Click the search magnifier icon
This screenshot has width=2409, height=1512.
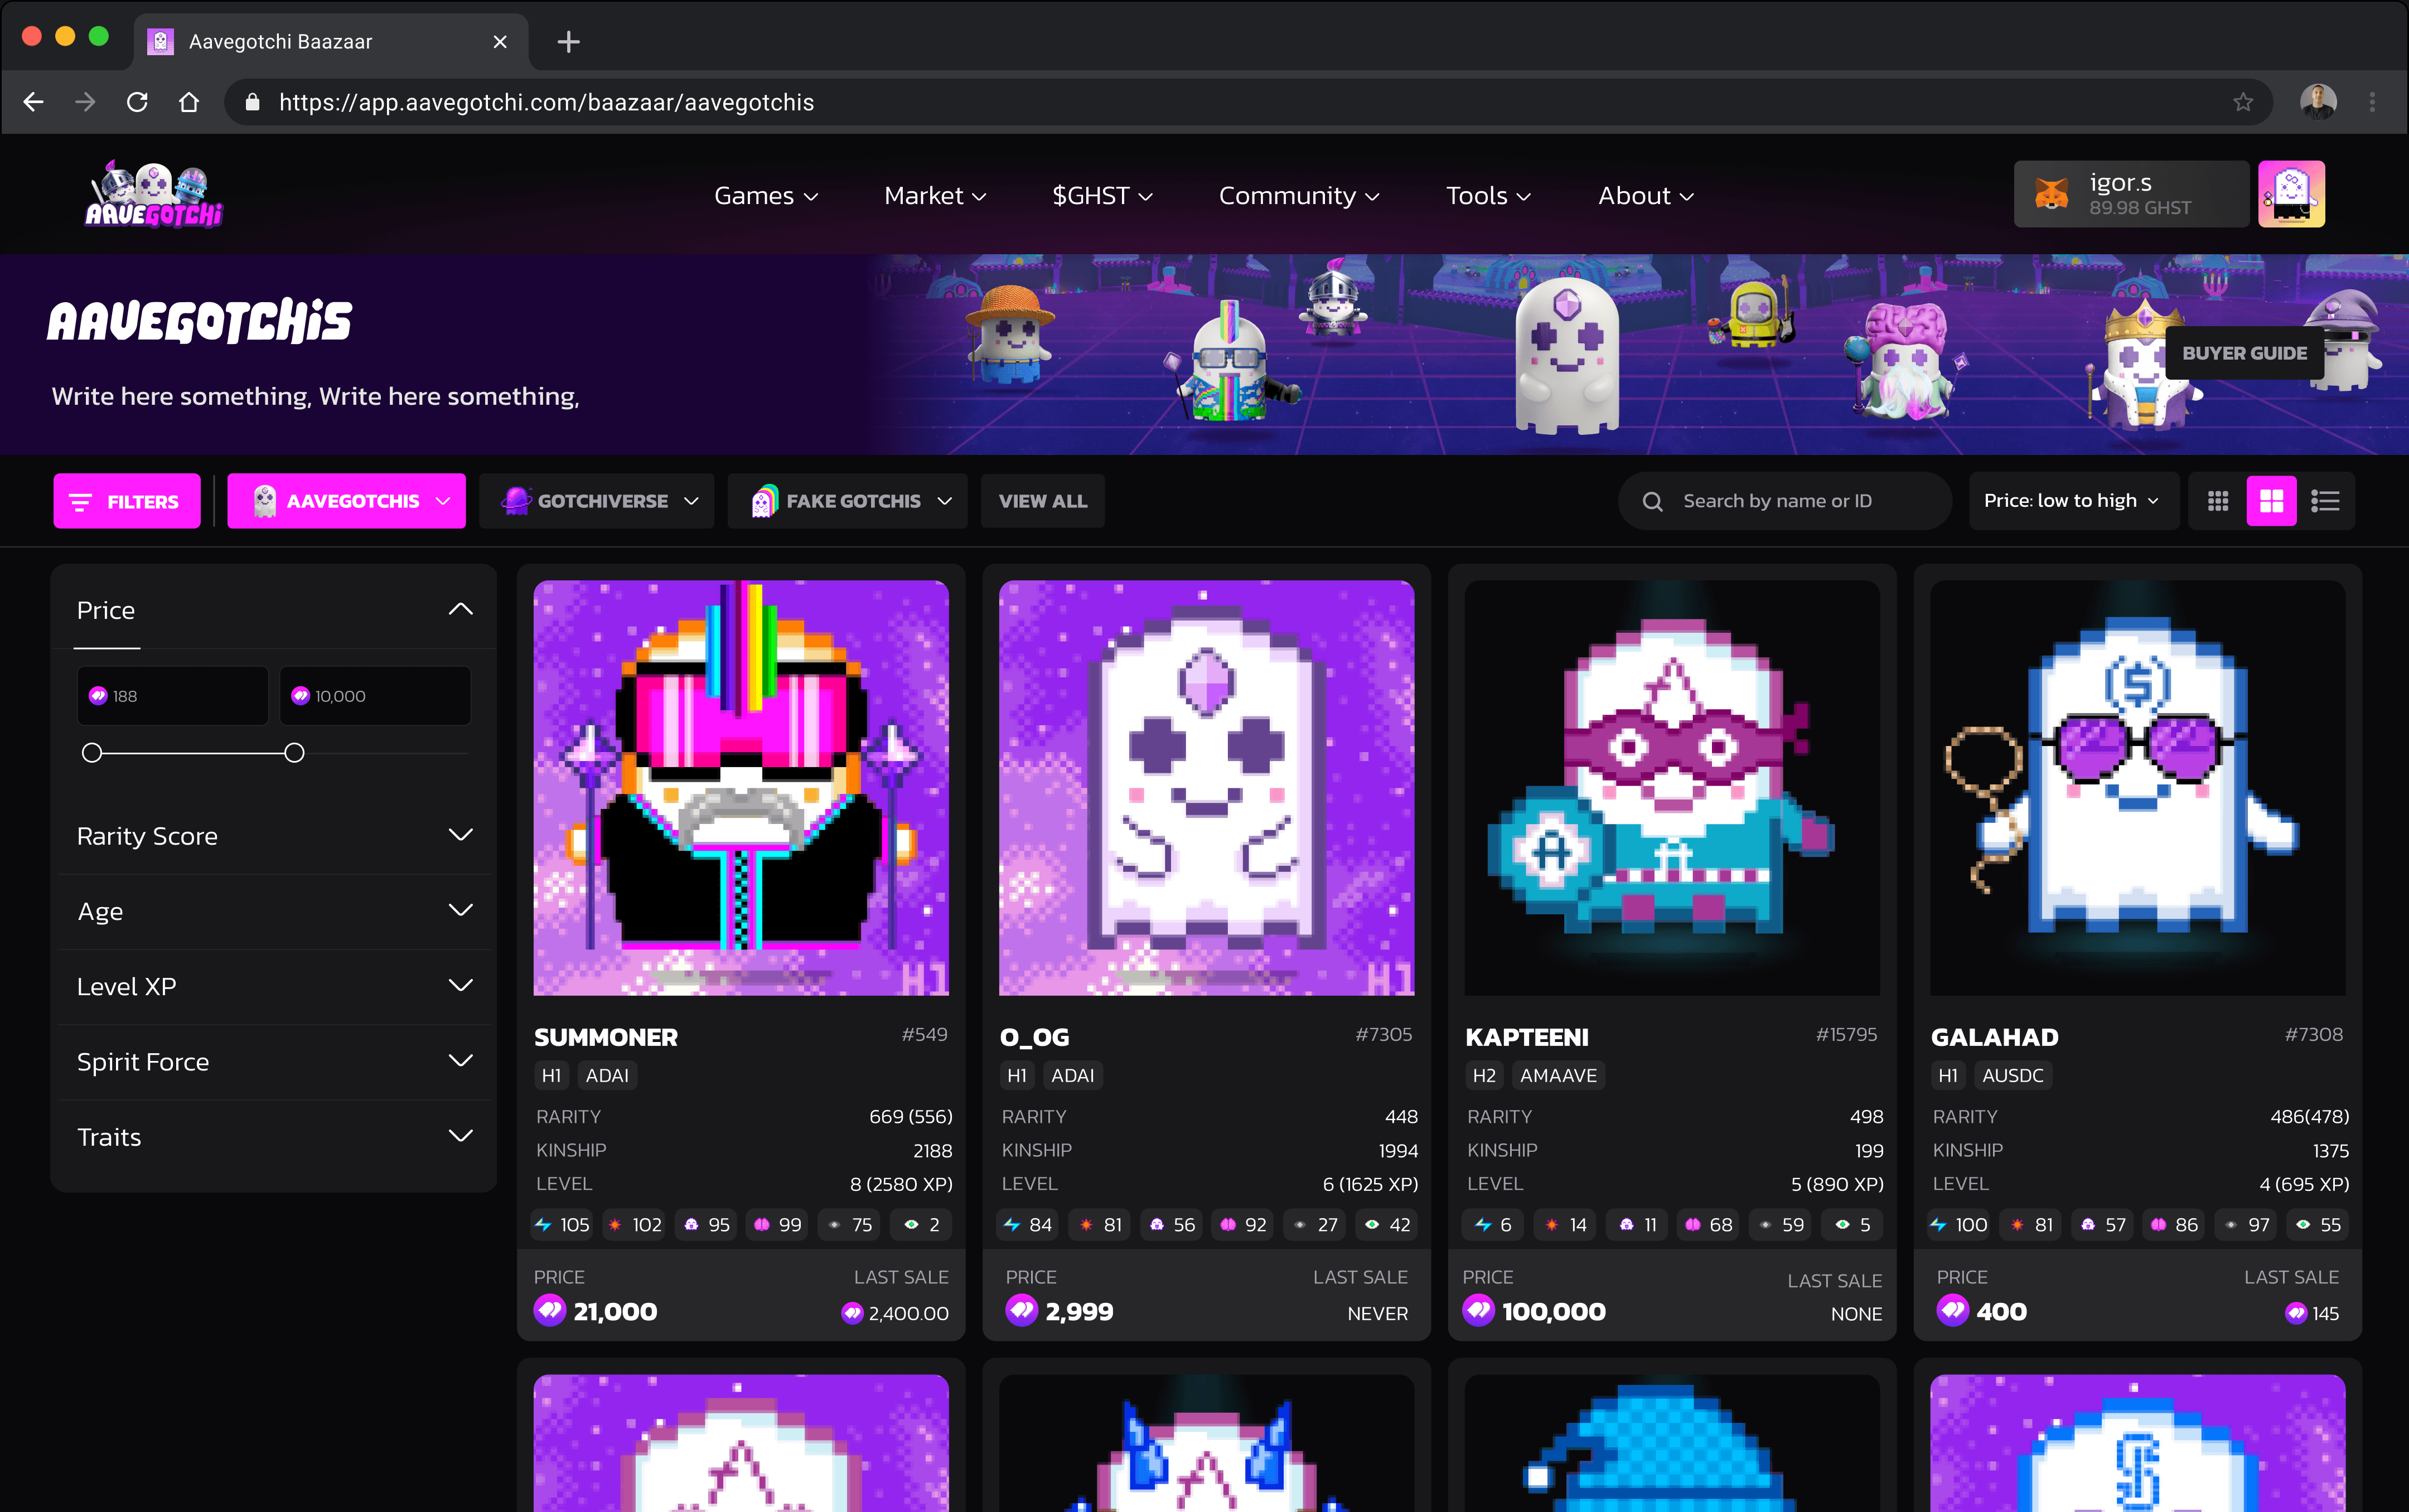click(x=1653, y=501)
